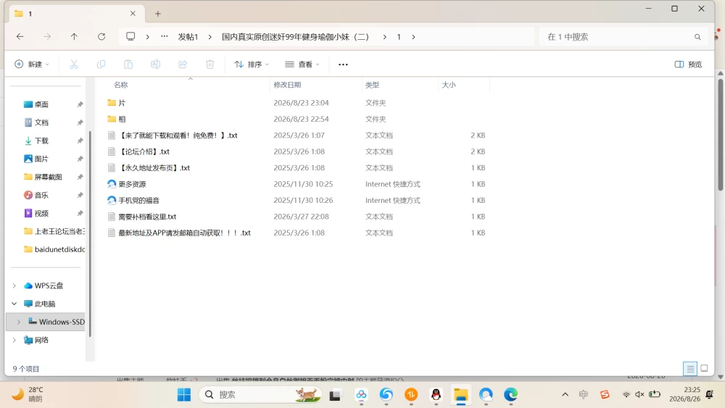Open 文档 in the sidebar

click(41, 122)
